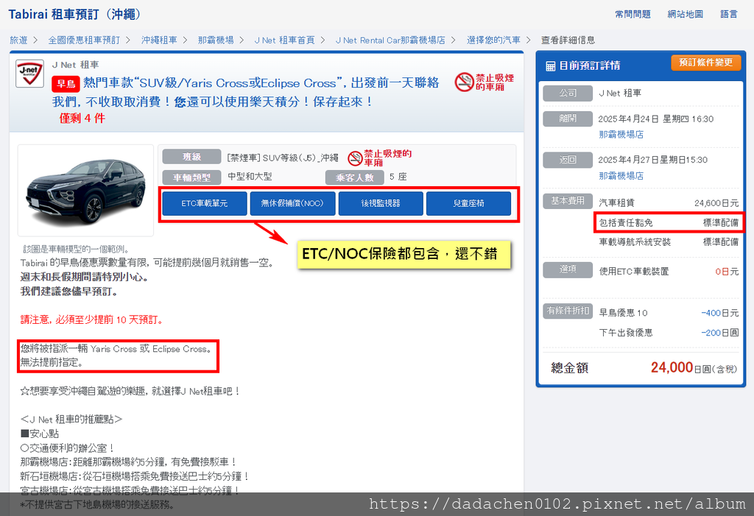Click the calendar icon next to 目前預訂詳情
The width and height of the screenshot is (754, 516).
551,66
